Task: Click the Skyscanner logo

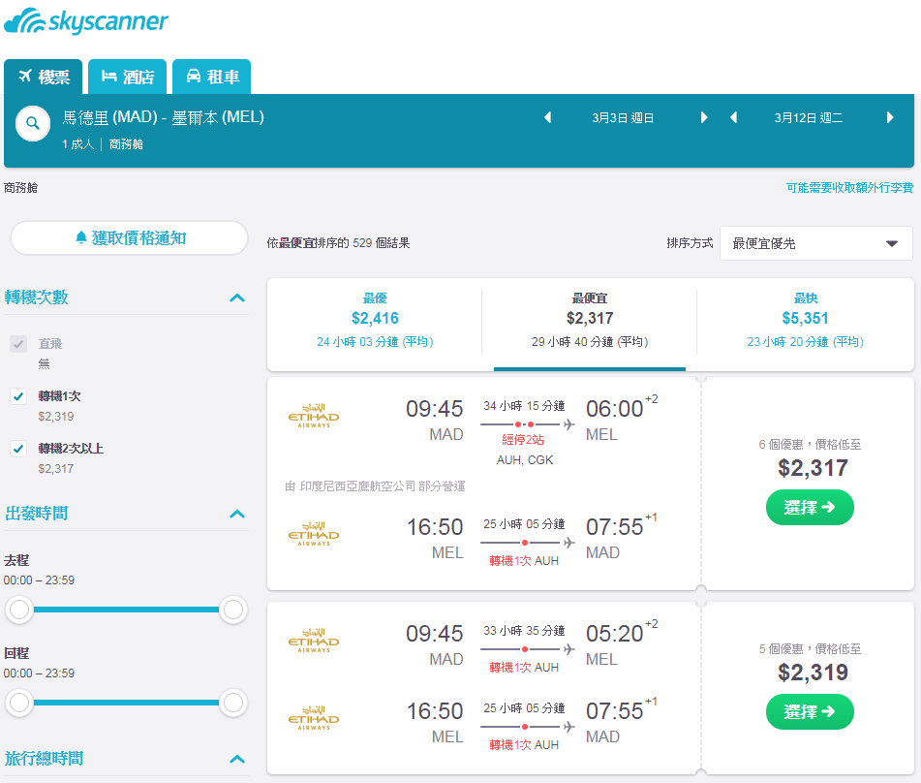Action: 86,21
